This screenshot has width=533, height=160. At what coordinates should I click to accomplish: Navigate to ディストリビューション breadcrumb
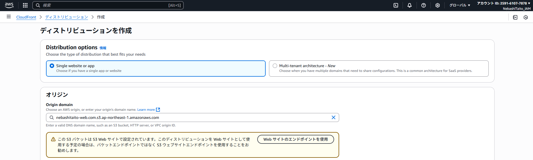[66, 17]
